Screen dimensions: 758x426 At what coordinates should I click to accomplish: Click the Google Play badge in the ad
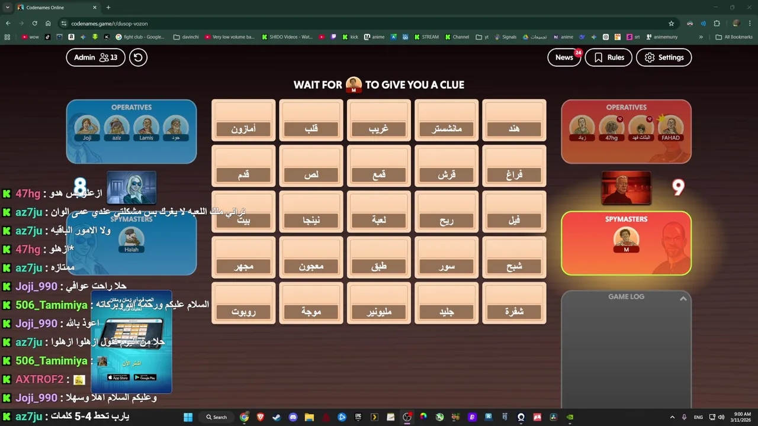(145, 377)
